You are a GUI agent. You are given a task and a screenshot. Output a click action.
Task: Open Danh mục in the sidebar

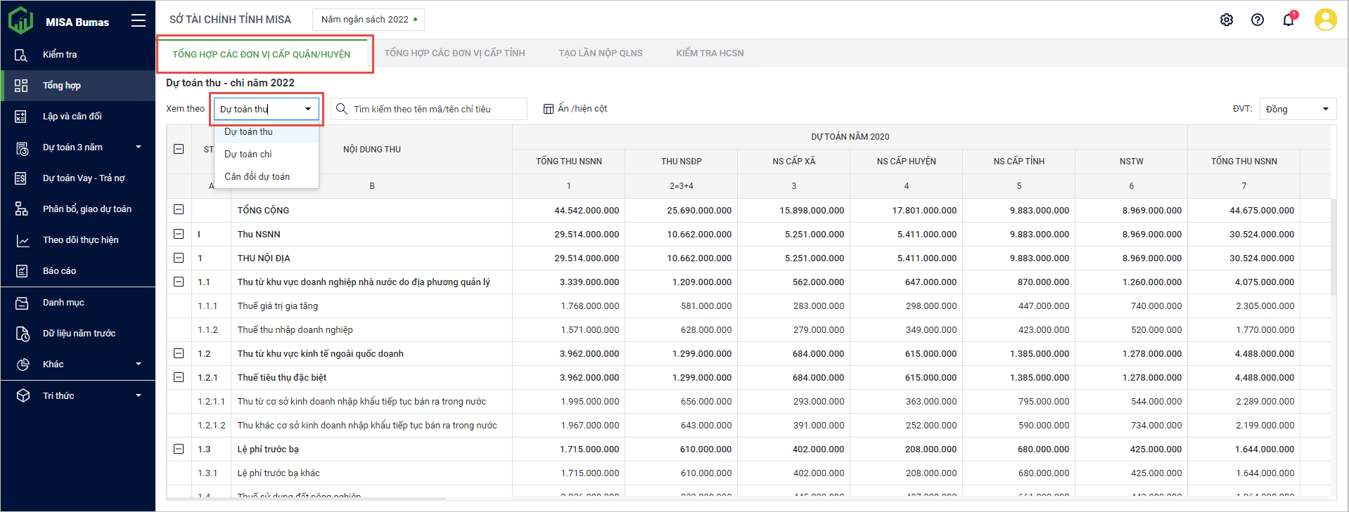point(63,303)
